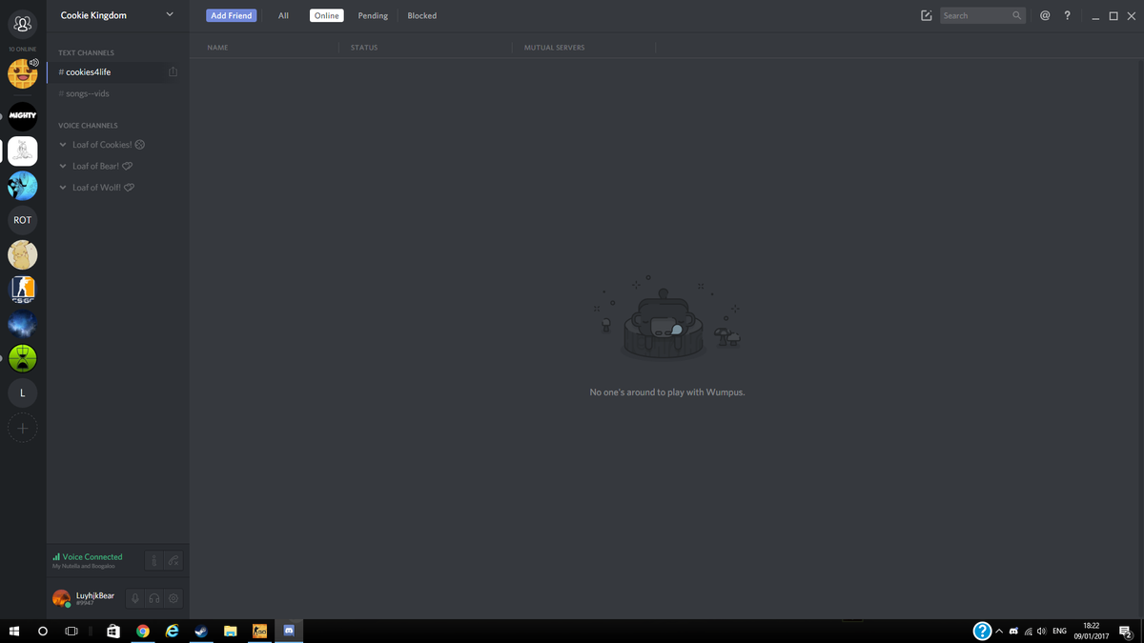Open Task View on the taskbar
The height and width of the screenshot is (643, 1144).
point(71,632)
